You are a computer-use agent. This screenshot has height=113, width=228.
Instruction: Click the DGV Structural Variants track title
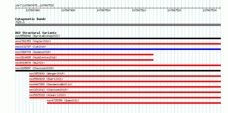click(x=36, y=33)
